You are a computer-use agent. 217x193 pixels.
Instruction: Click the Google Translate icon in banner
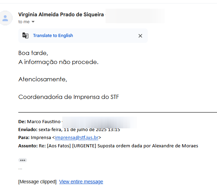[26, 36]
